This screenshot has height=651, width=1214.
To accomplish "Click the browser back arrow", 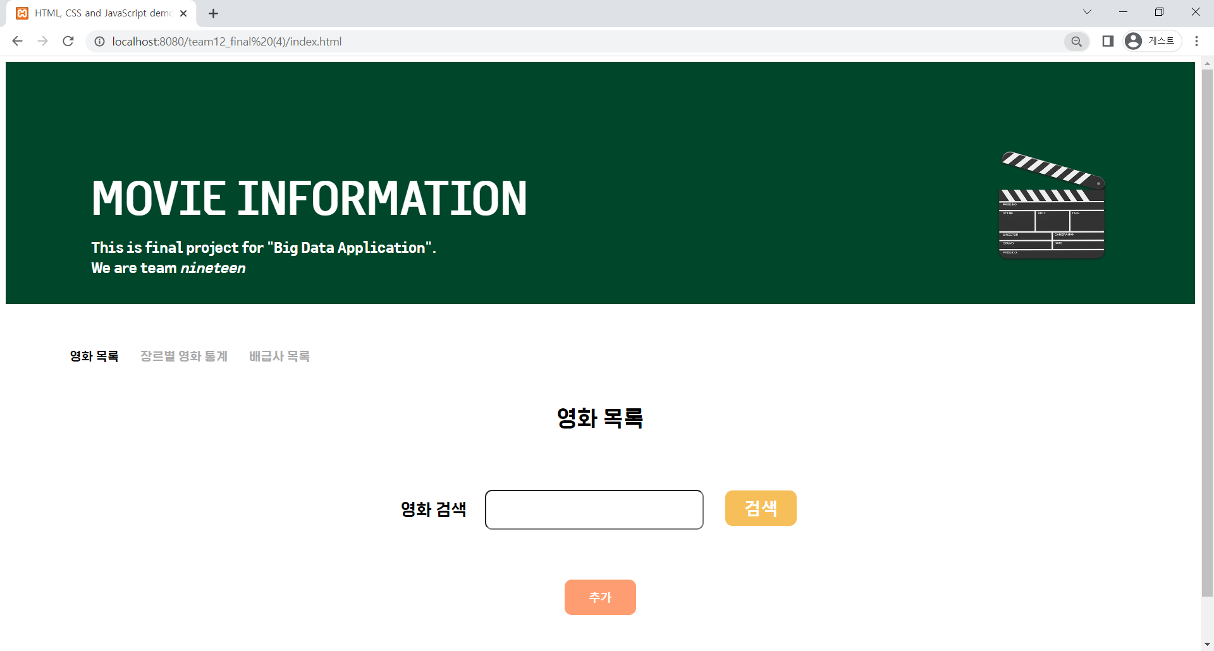I will [18, 41].
